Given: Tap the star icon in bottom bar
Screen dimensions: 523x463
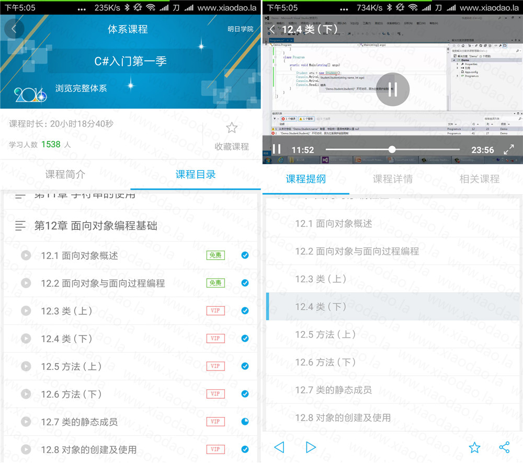Looking at the screenshot, I should (474, 447).
